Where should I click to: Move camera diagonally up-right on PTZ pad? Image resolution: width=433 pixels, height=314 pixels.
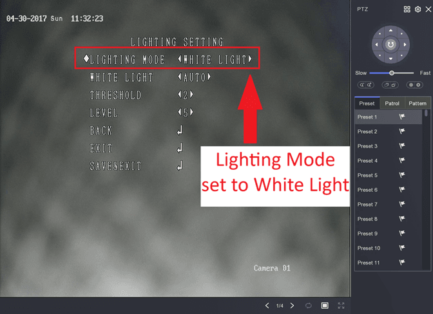[x=401, y=34]
